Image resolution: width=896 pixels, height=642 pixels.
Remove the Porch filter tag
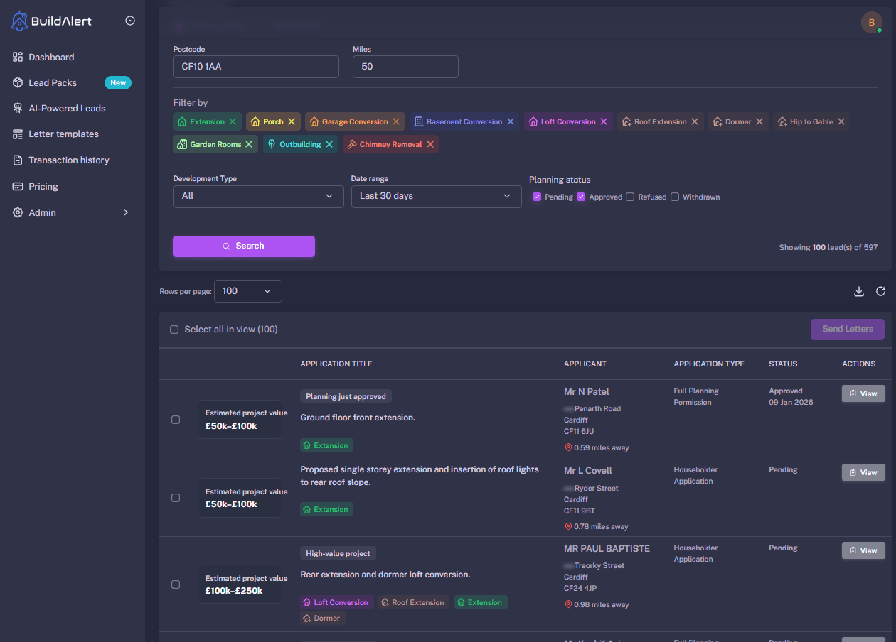(290, 121)
